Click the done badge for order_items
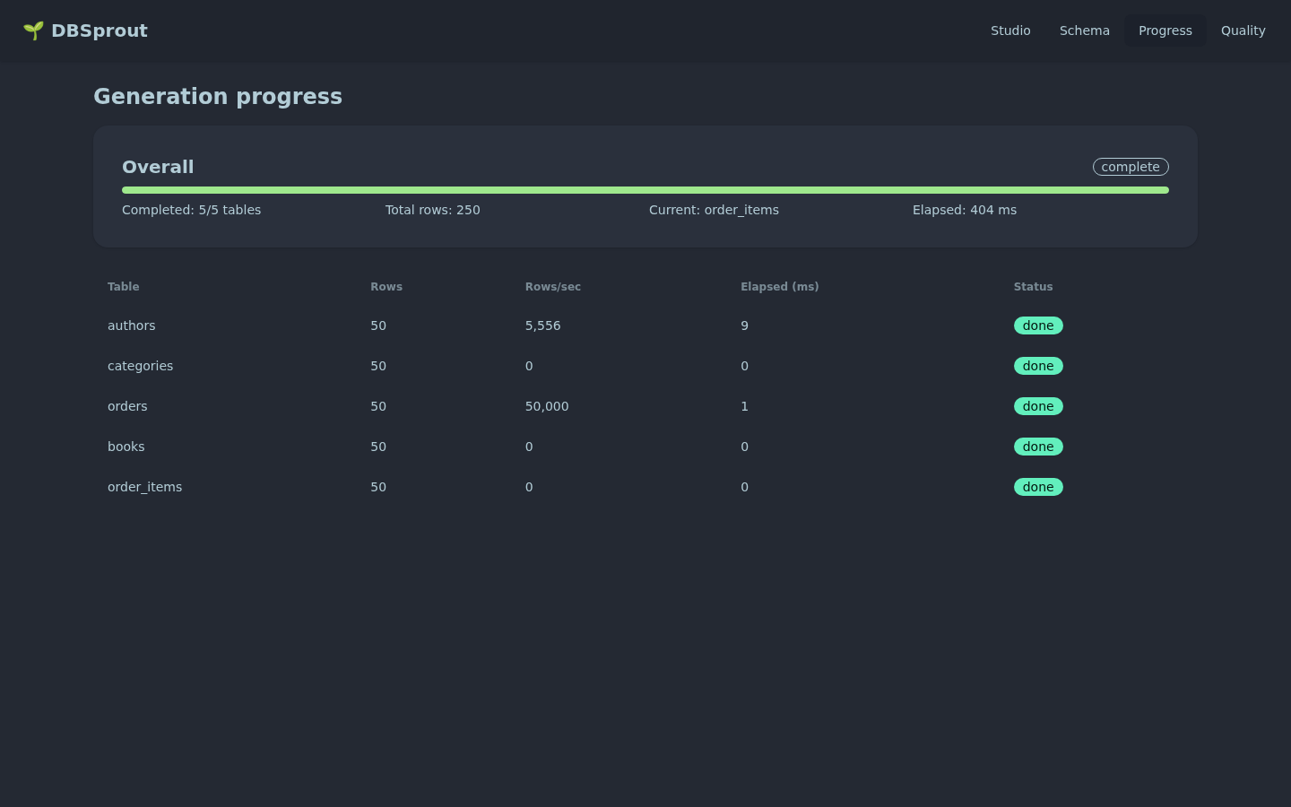This screenshot has height=807, width=1291. [1038, 487]
